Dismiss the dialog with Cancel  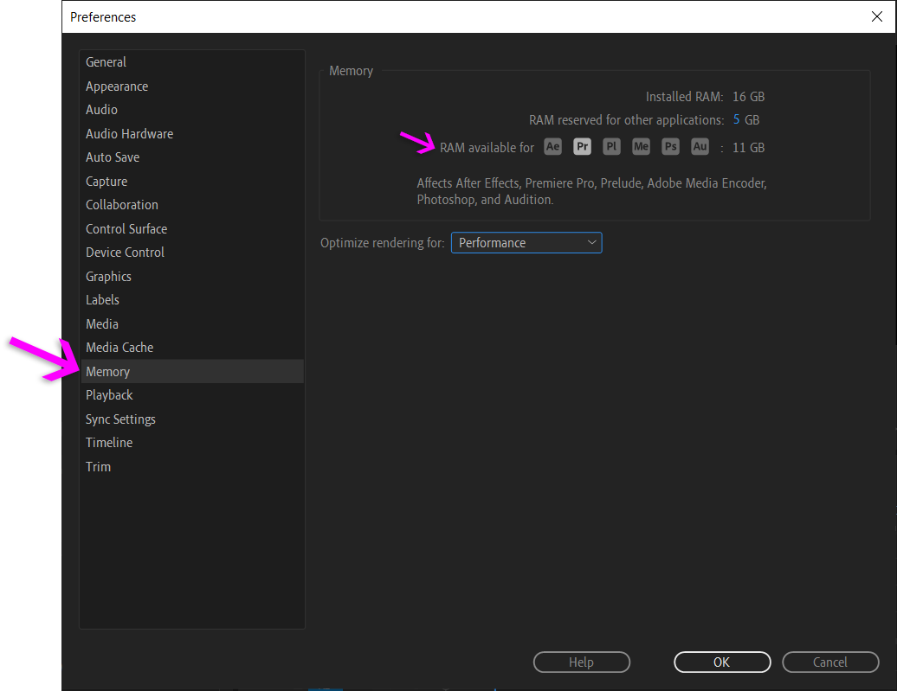830,662
